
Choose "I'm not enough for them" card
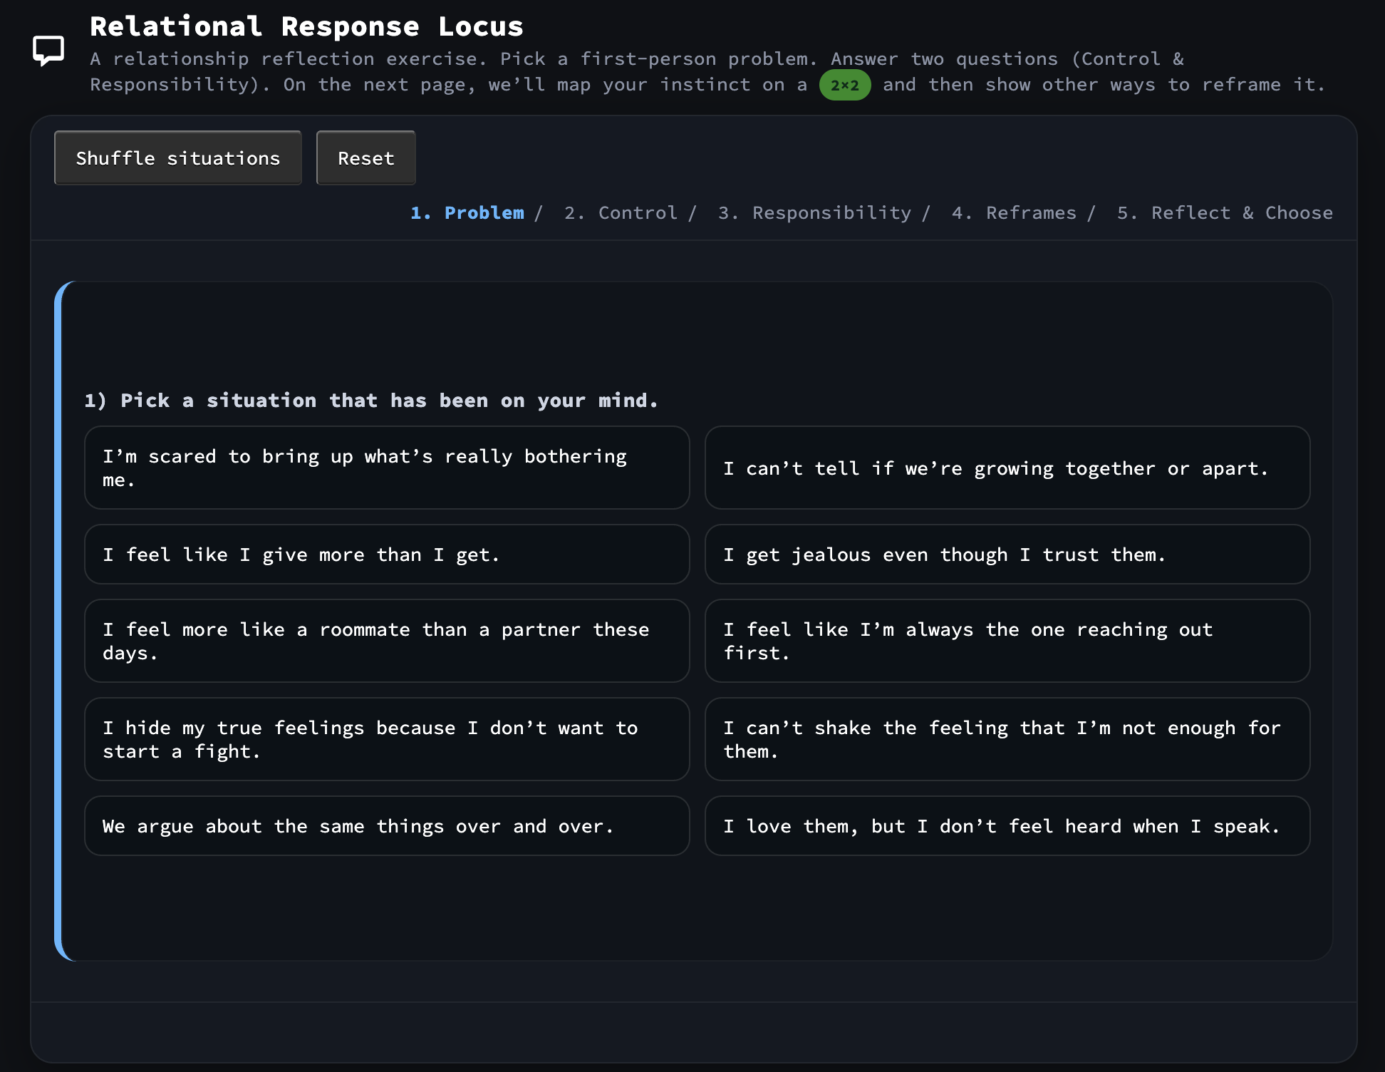tap(1007, 739)
